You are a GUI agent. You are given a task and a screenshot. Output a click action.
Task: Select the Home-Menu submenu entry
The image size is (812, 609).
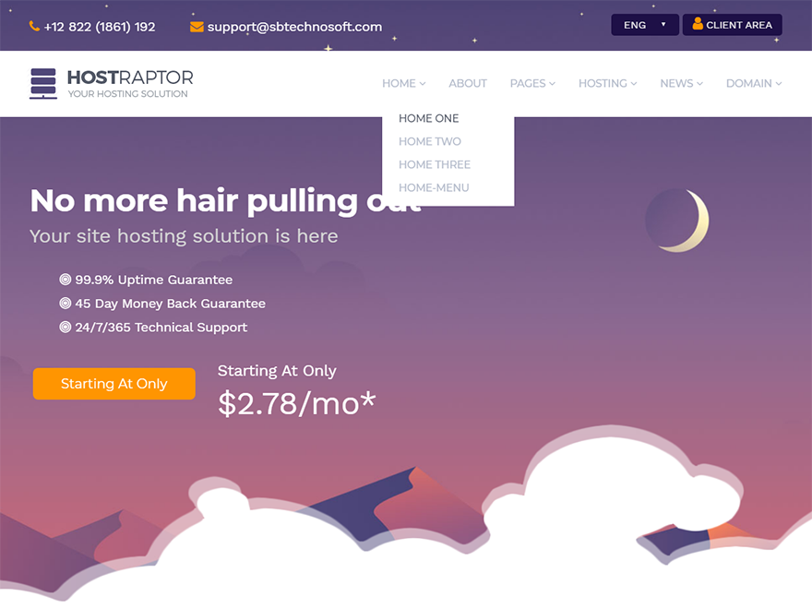pos(434,187)
